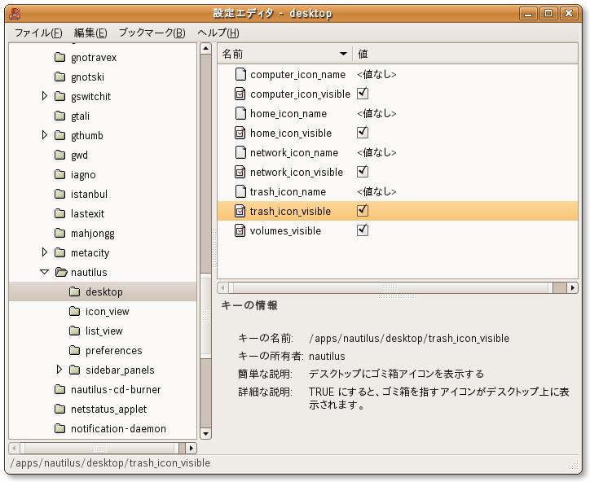Viewport: 590px width, 482px height.
Task: Click the open nautilus folder icon
Action: click(60, 272)
